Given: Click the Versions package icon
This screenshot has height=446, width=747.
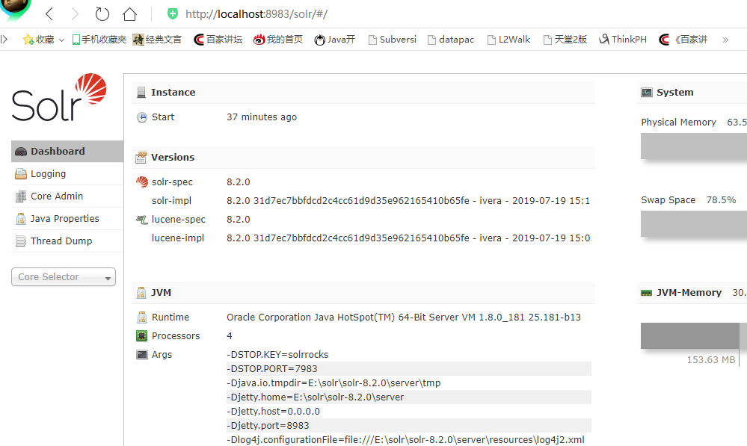Looking at the screenshot, I should (x=141, y=157).
